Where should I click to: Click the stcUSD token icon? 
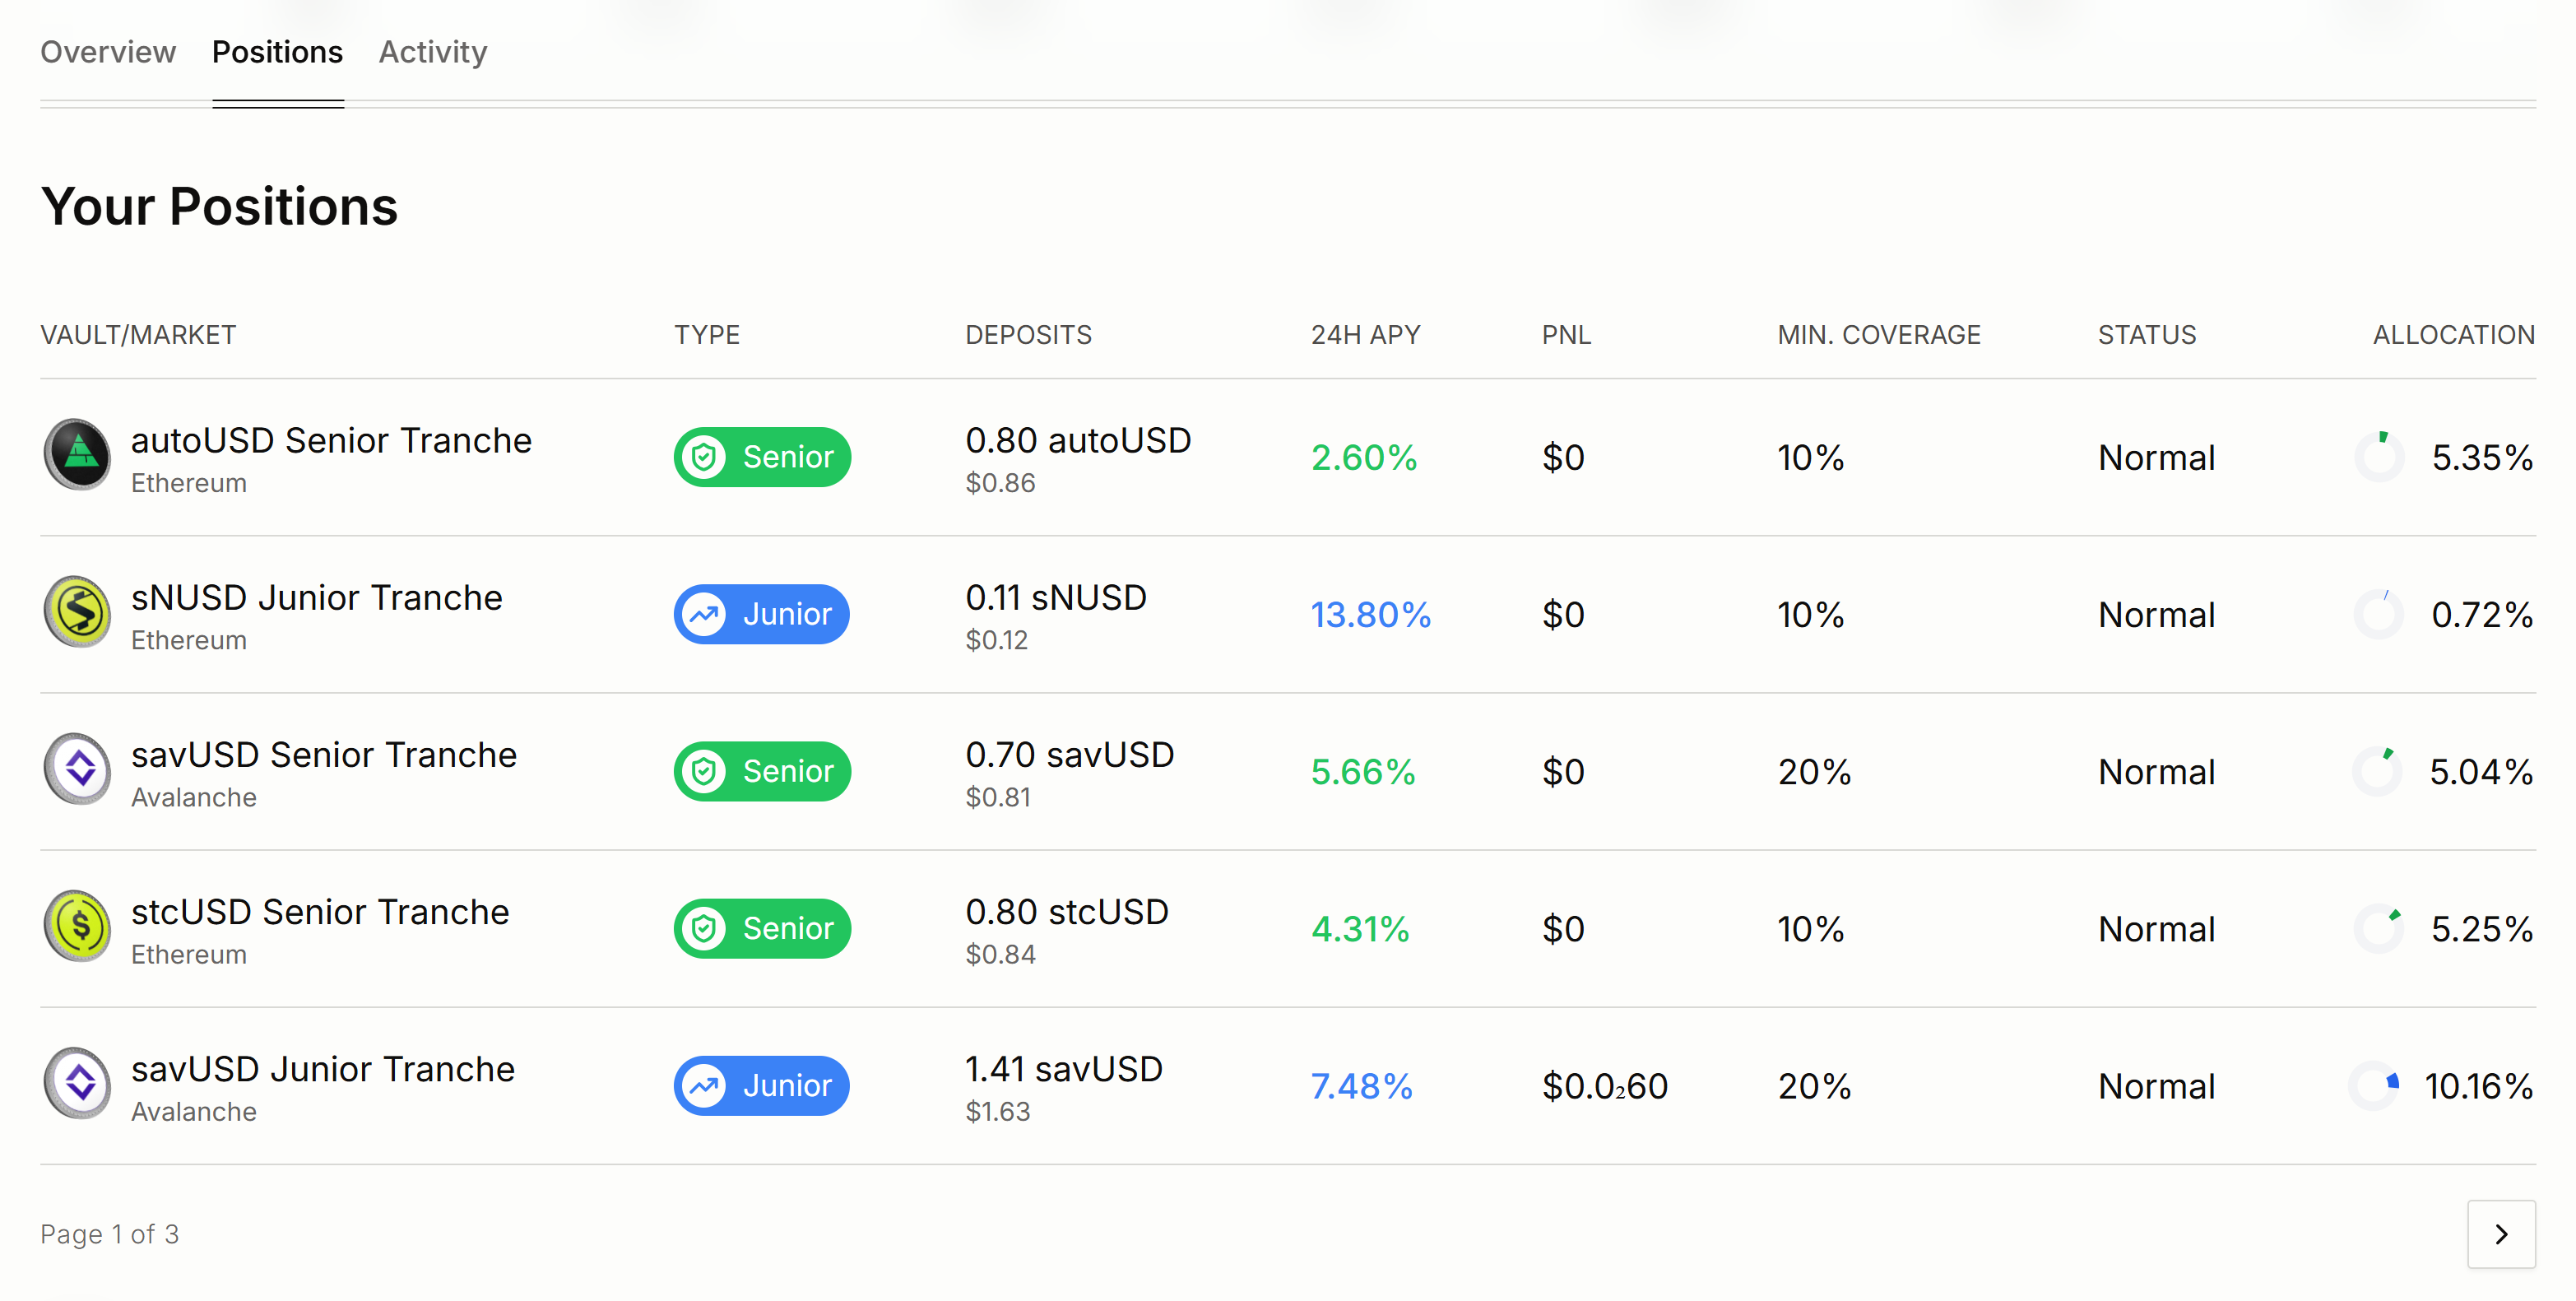(x=77, y=926)
